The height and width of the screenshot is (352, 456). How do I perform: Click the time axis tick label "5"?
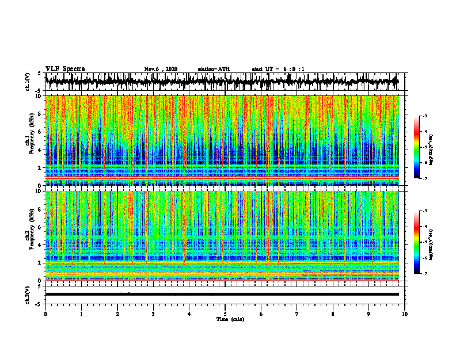225,314
